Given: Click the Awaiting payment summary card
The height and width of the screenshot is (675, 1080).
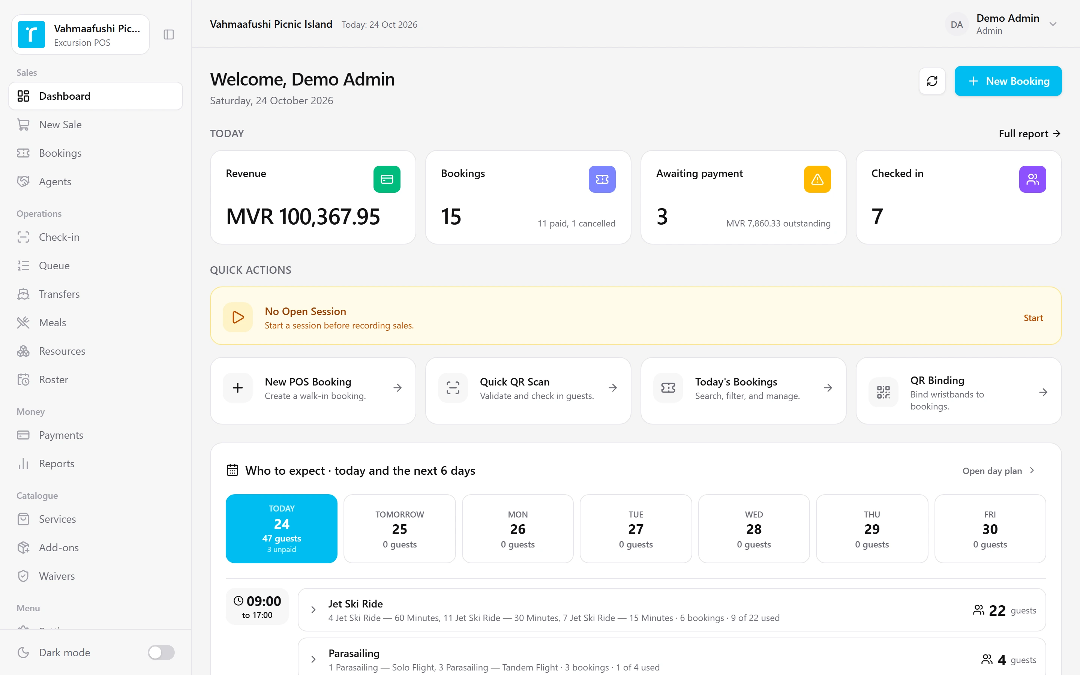Looking at the screenshot, I should 743,197.
